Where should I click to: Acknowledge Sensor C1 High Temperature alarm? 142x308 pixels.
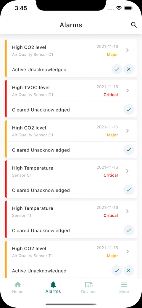129,190
